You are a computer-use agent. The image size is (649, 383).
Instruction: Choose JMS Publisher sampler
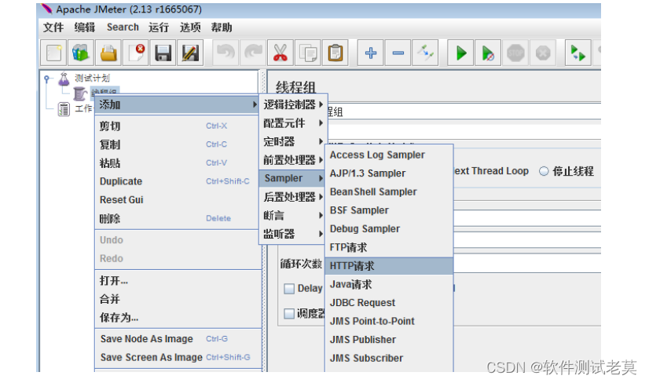point(389,340)
